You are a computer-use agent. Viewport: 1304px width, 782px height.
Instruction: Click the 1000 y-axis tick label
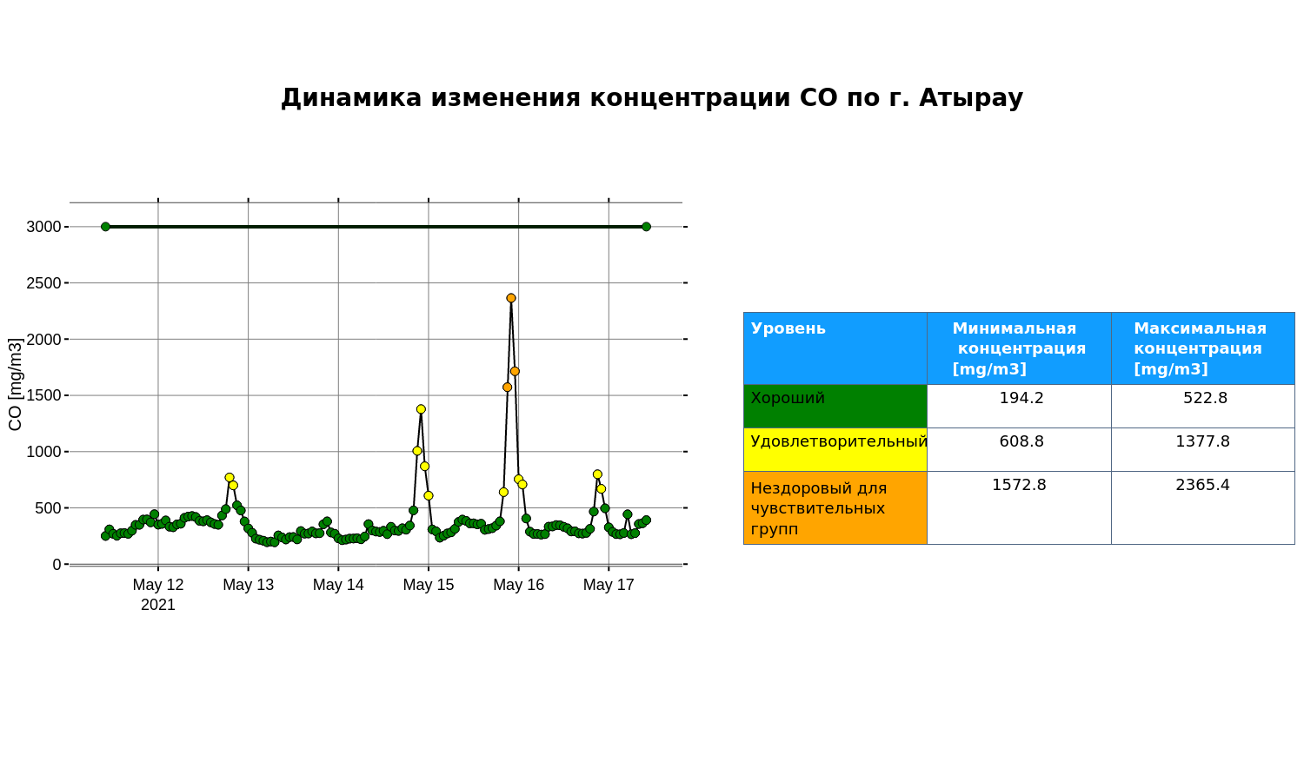pyautogui.click(x=43, y=452)
